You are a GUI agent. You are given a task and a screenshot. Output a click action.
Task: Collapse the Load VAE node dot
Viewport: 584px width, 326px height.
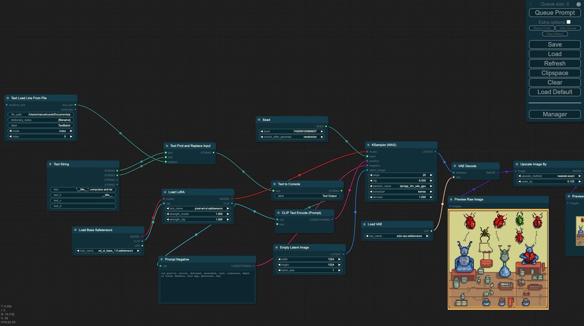click(x=365, y=224)
